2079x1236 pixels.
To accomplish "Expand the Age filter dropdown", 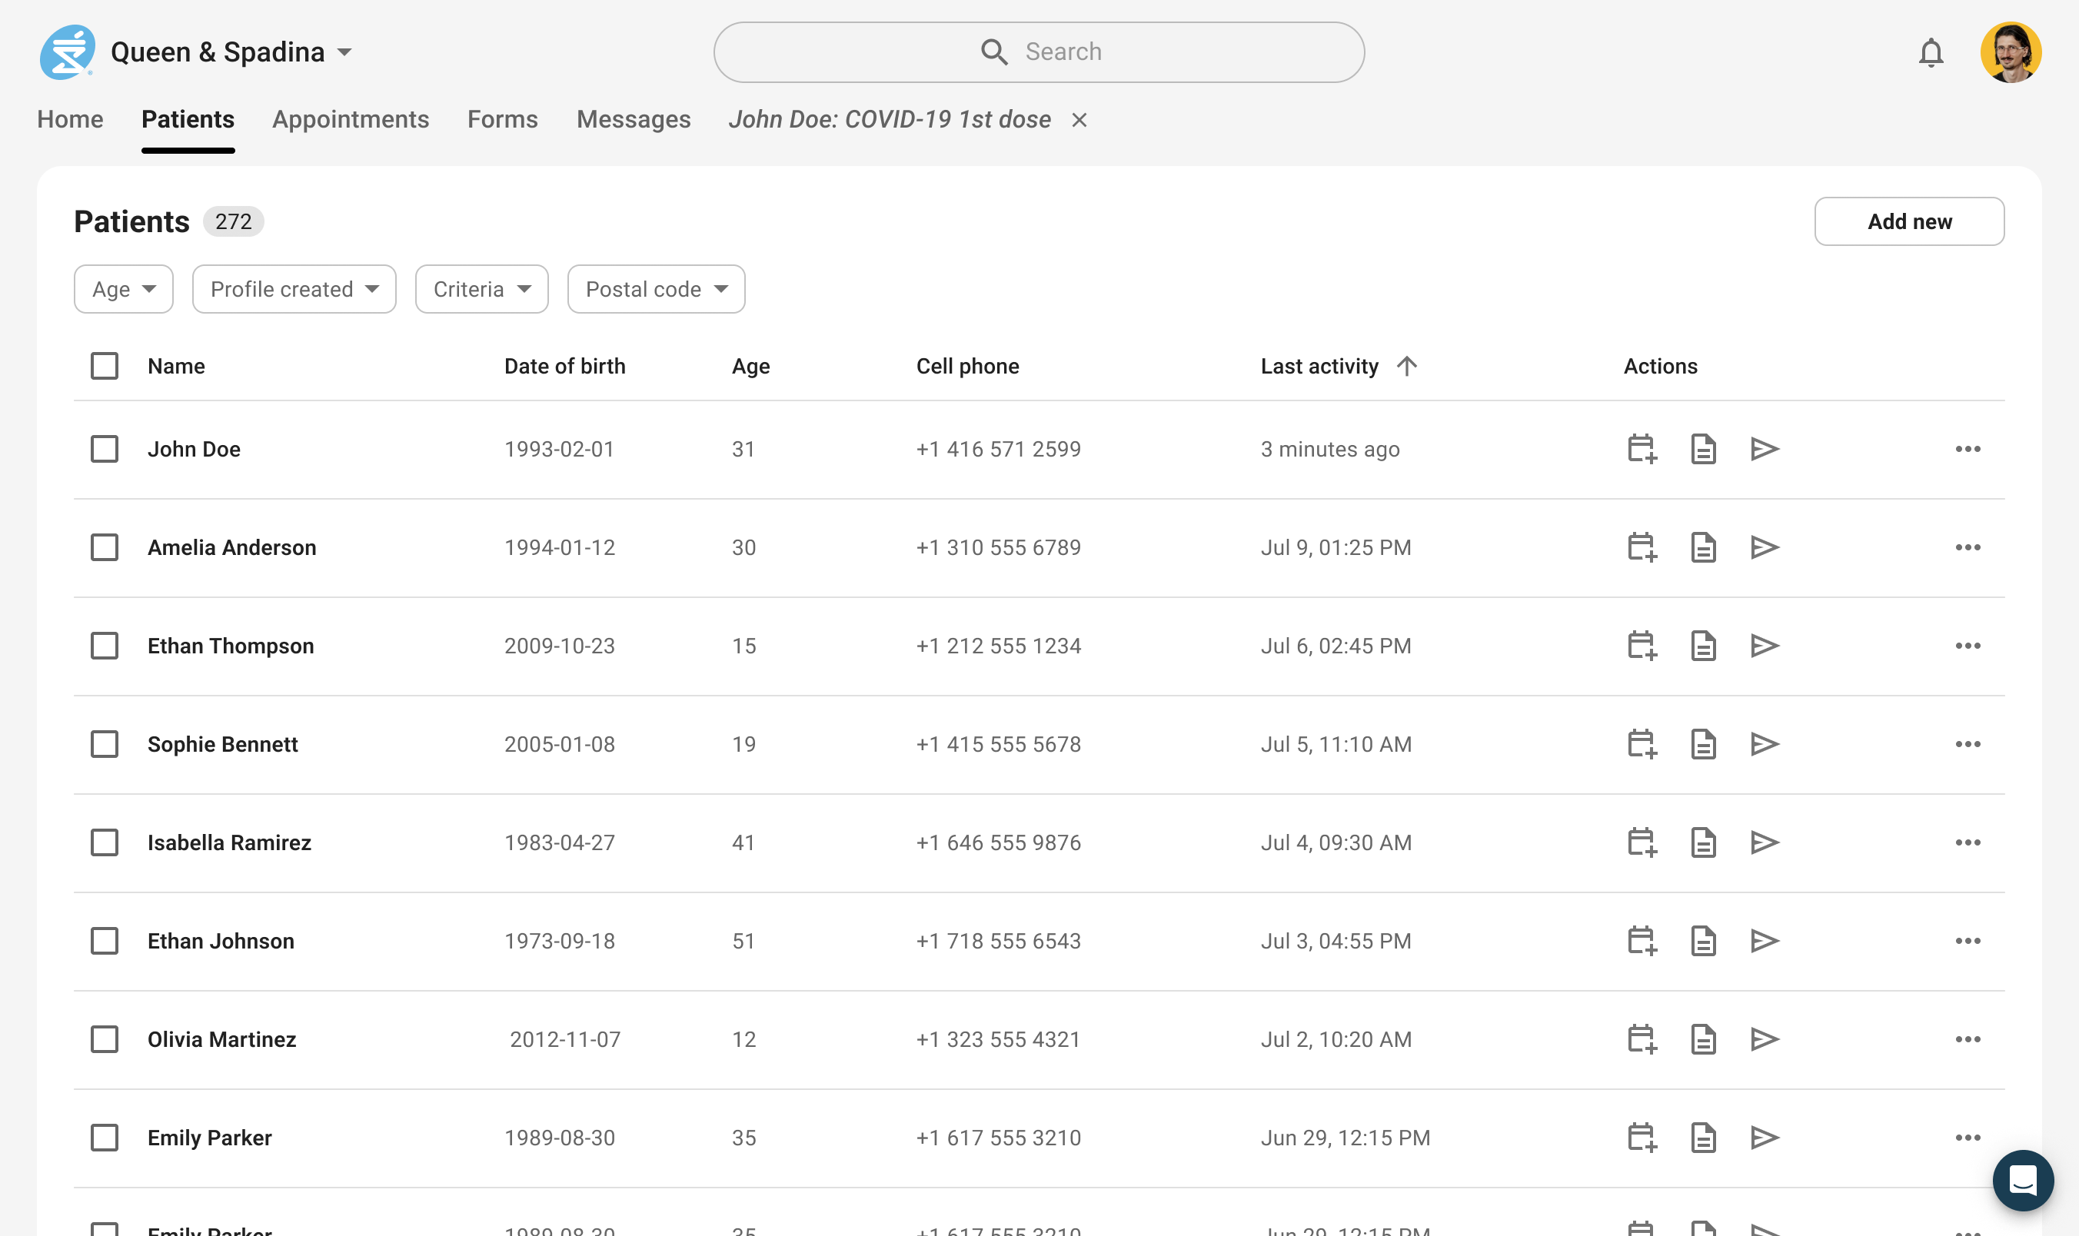I will 123,289.
